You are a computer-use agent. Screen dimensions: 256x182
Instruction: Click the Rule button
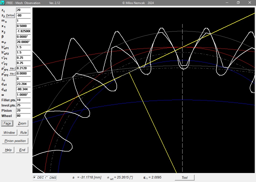point(23,132)
